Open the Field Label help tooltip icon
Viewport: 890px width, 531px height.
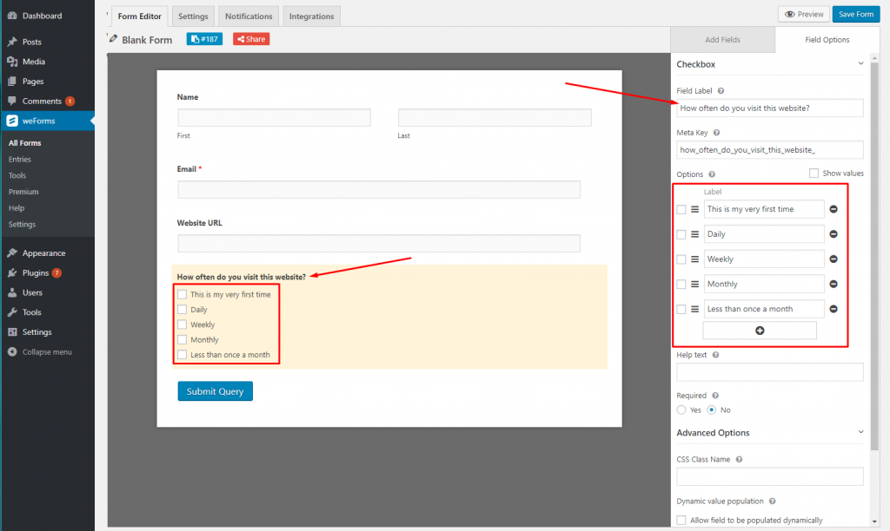[x=721, y=90]
